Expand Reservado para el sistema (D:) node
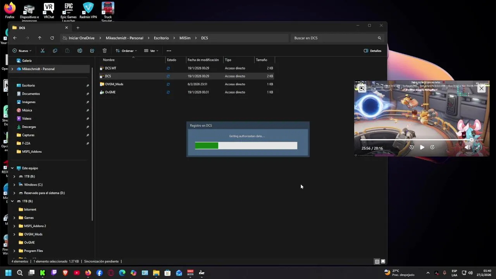The height and width of the screenshot is (279, 496). [x=14, y=193]
